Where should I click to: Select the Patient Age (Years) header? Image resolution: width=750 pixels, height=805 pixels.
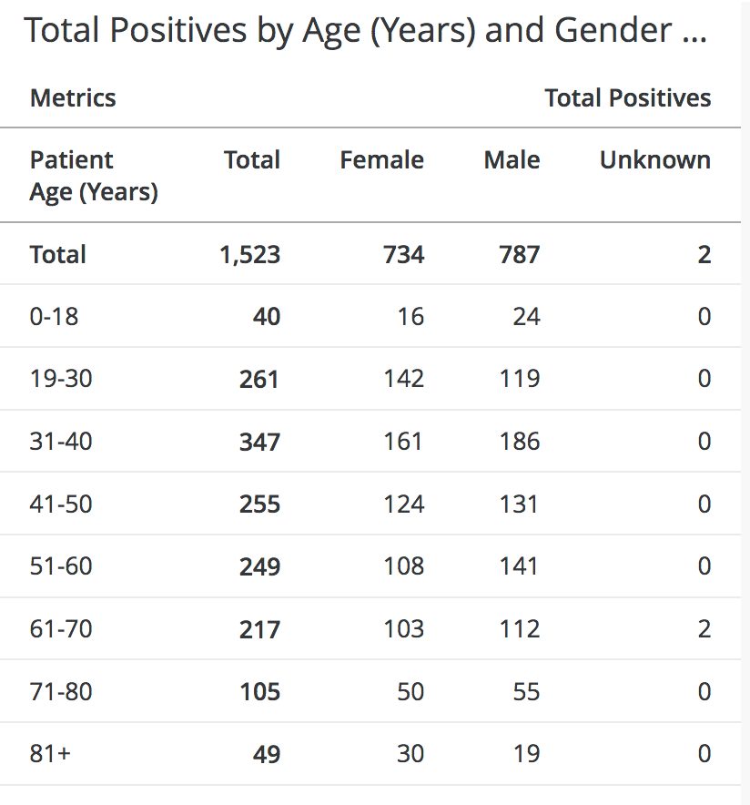click(94, 176)
